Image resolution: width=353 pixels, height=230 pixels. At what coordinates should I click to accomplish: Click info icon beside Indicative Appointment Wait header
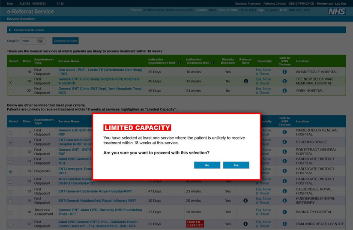[179, 63]
